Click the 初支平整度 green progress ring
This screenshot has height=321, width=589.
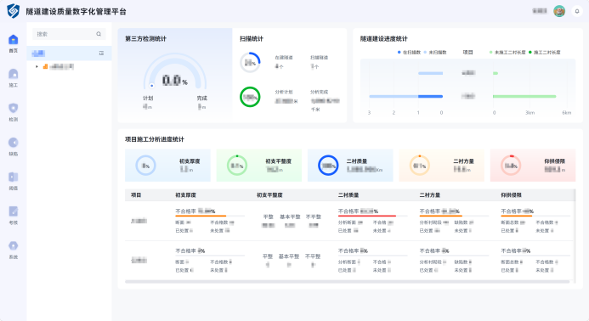click(236, 166)
